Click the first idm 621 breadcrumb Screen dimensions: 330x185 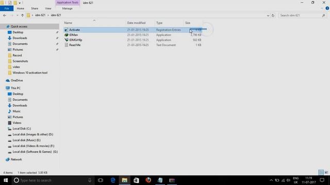point(40,15)
